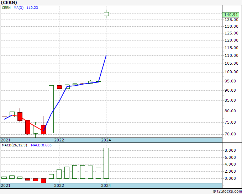Click the (CERN) chart title
This screenshot has height=194, width=242.
(9, 2)
